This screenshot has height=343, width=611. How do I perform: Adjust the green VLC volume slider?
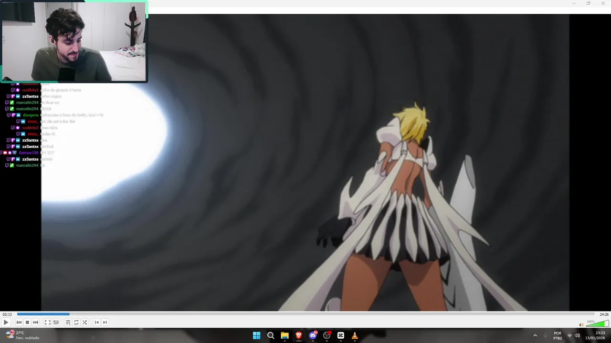pos(597,324)
